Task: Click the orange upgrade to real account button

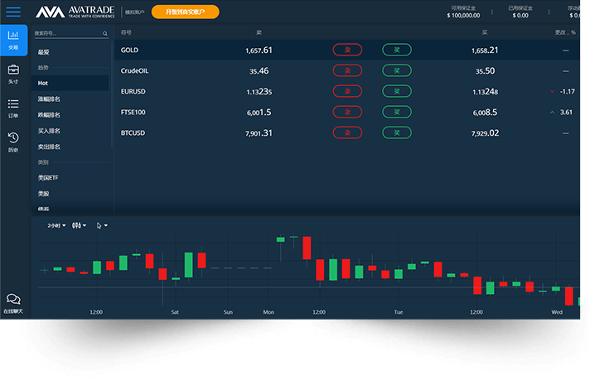Action: tap(185, 12)
